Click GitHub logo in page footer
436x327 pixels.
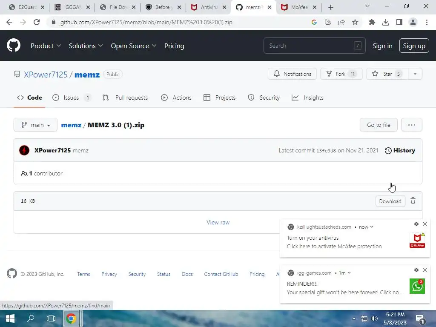coord(11,274)
